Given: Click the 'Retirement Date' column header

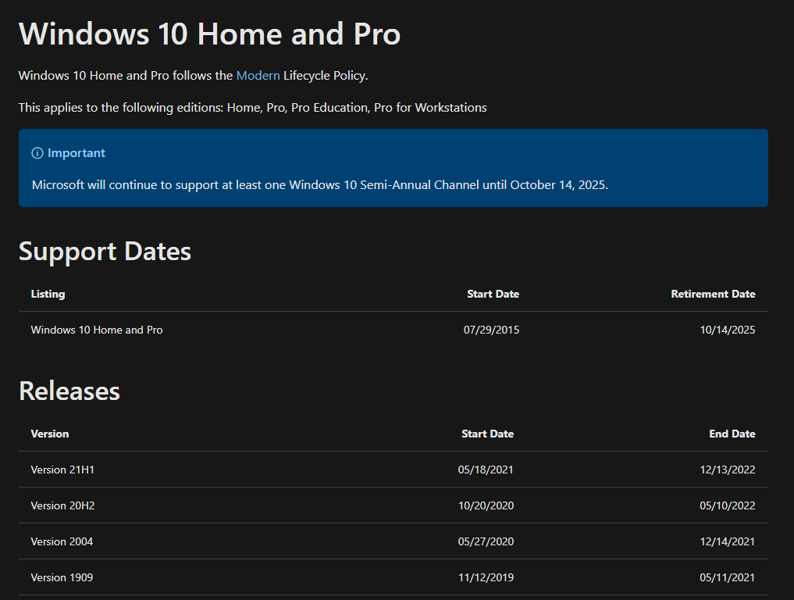Looking at the screenshot, I should [x=713, y=294].
